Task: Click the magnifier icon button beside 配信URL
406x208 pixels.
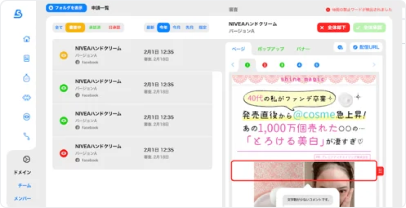Action: click(340, 47)
